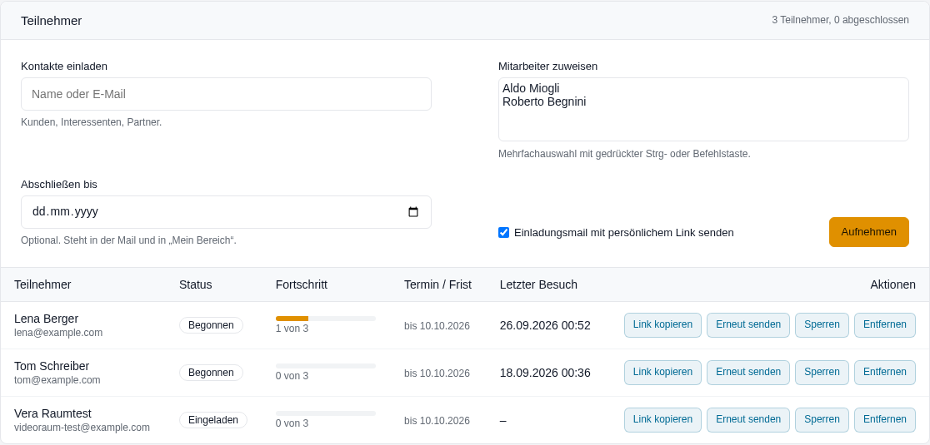Focus the Name oder E-Mail input field

(226, 94)
